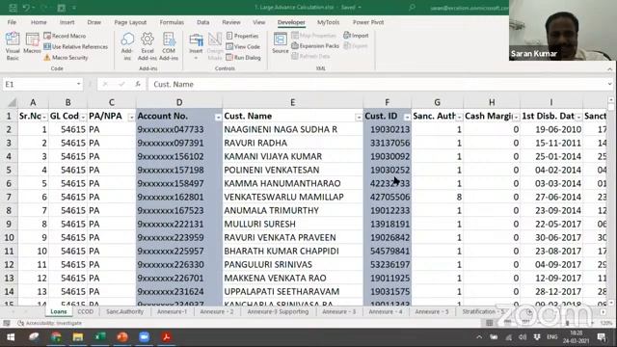The image size is (617, 347).
Task: Open COM Add-ins dialog
Action: tap(169, 46)
